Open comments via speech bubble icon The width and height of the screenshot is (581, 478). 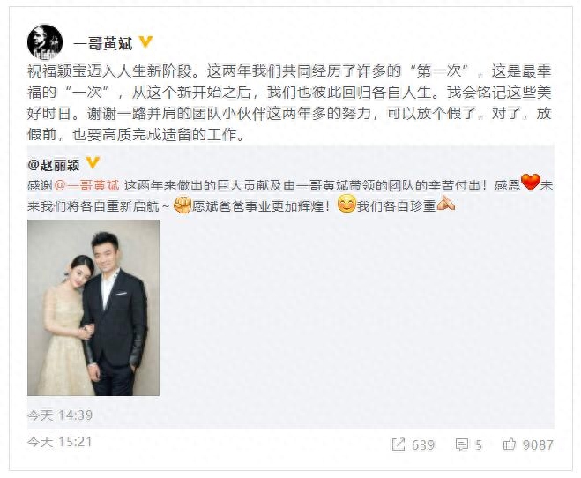tap(462, 444)
